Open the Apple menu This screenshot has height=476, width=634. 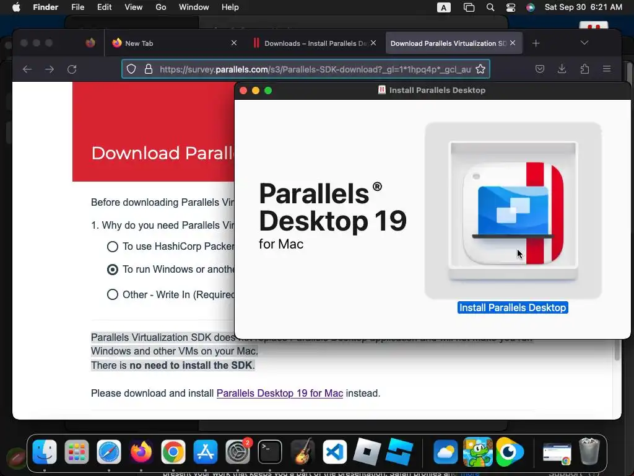click(16, 7)
